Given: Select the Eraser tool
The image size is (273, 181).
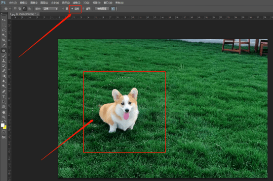Looking at the screenshot, I should click(x=3, y=71).
